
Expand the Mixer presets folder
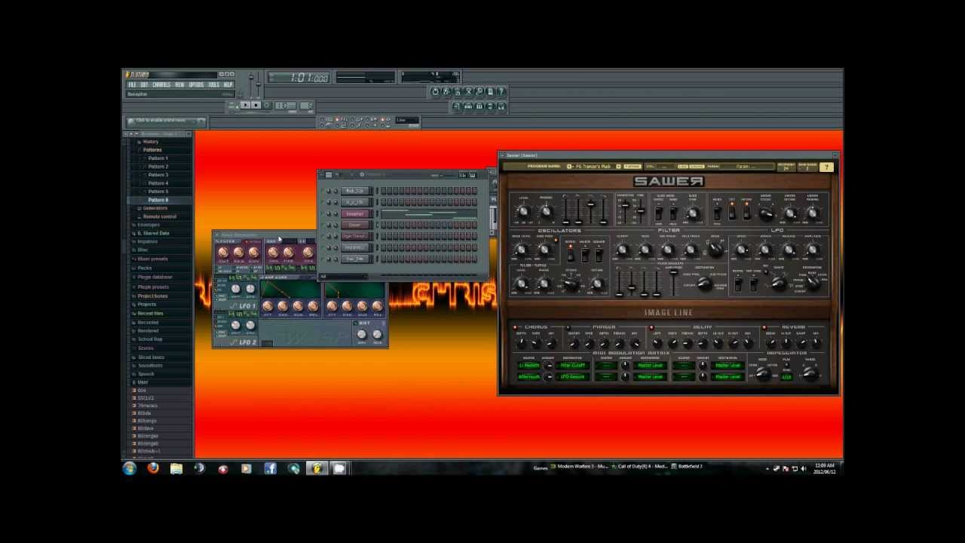click(152, 259)
